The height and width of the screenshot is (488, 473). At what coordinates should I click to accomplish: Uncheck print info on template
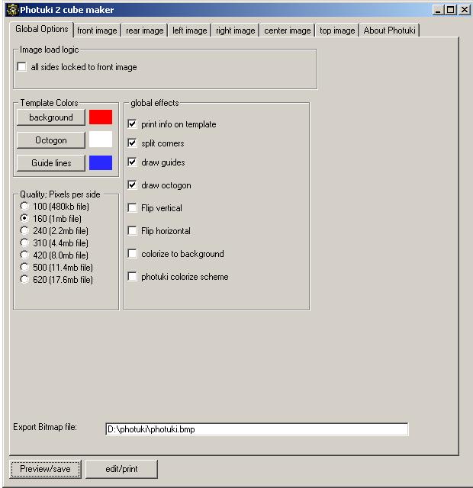(x=133, y=124)
